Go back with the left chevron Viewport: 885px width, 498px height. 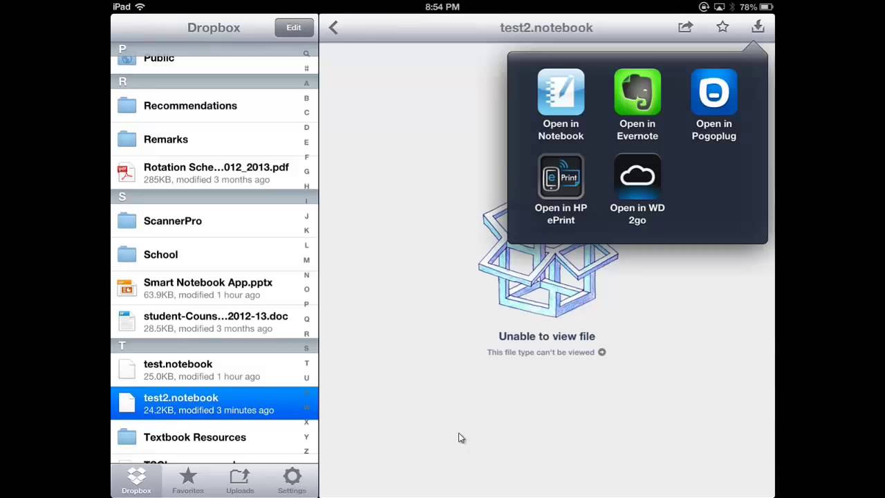(x=333, y=28)
